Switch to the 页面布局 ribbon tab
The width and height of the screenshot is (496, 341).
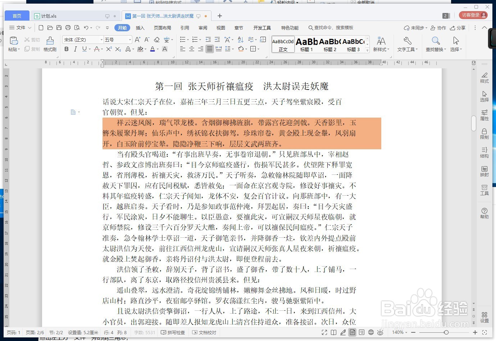(162, 28)
